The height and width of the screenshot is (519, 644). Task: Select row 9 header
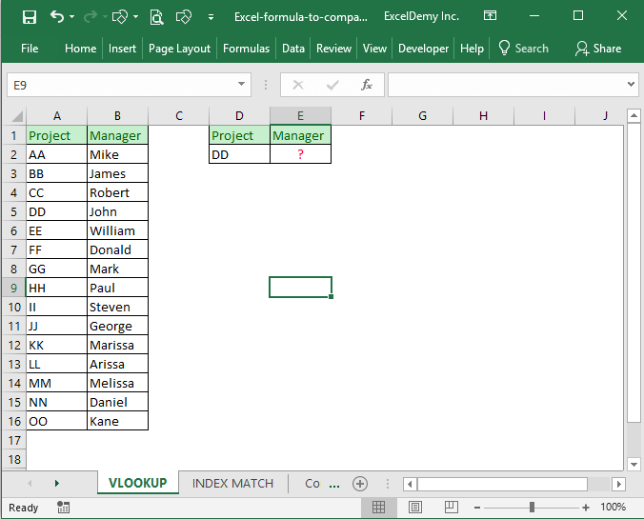pyautogui.click(x=14, y=288)
